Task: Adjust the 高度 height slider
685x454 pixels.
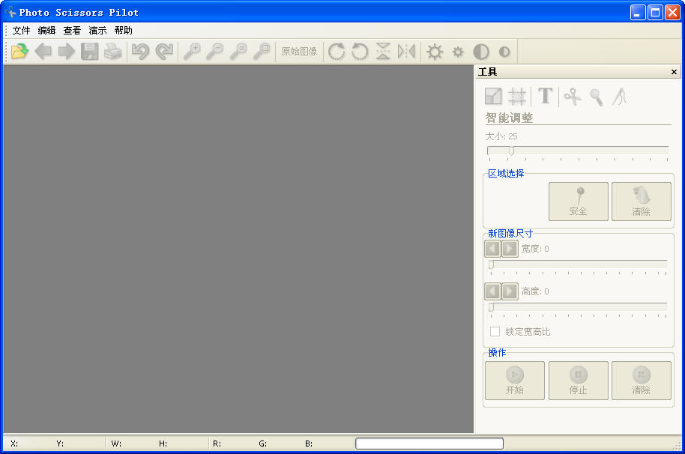Action: tap(579, 307)
